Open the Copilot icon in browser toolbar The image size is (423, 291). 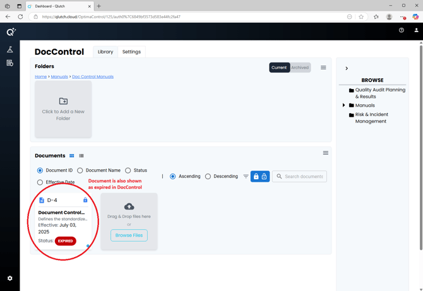pos(415,16)
